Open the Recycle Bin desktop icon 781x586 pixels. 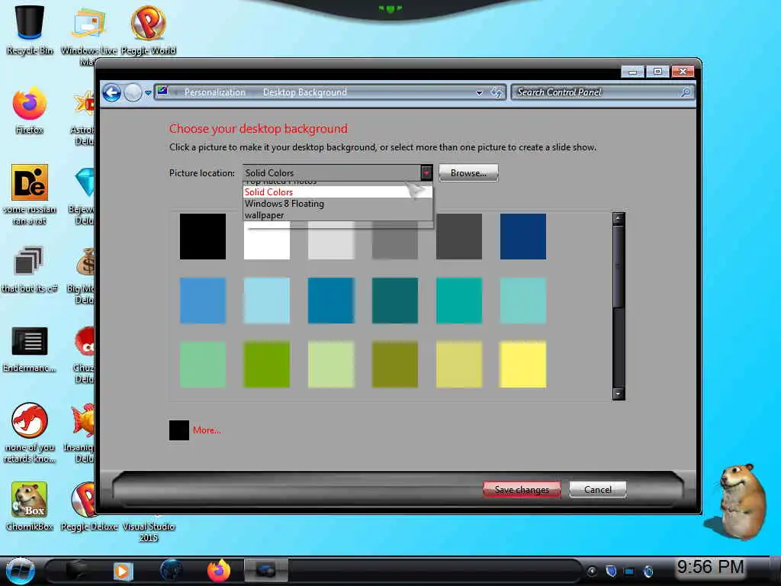pyautogui.click(x=30, y=30)
